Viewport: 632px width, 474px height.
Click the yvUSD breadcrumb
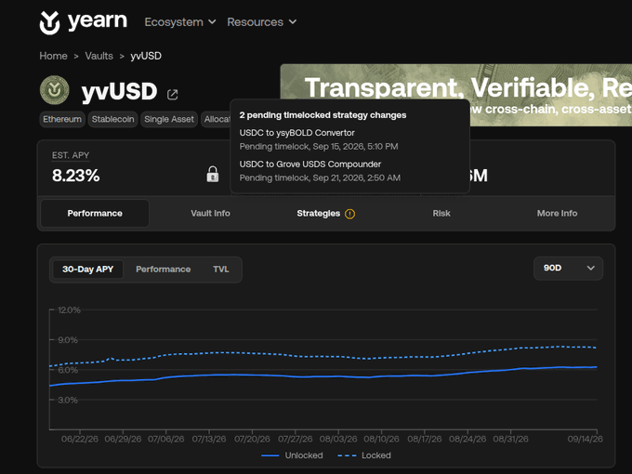(146, 56)
